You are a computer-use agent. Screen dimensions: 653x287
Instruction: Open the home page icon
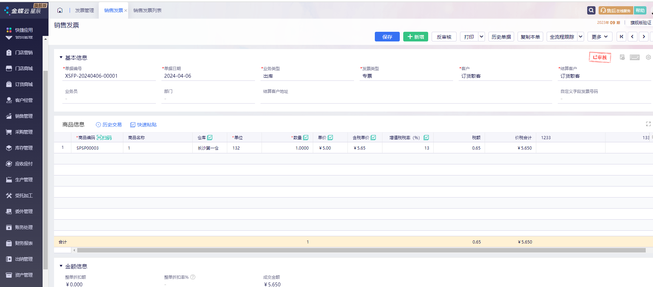[60, 10]
